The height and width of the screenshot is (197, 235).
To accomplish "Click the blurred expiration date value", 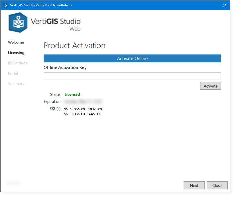I will pyautogui.click(x=83, y=102).
